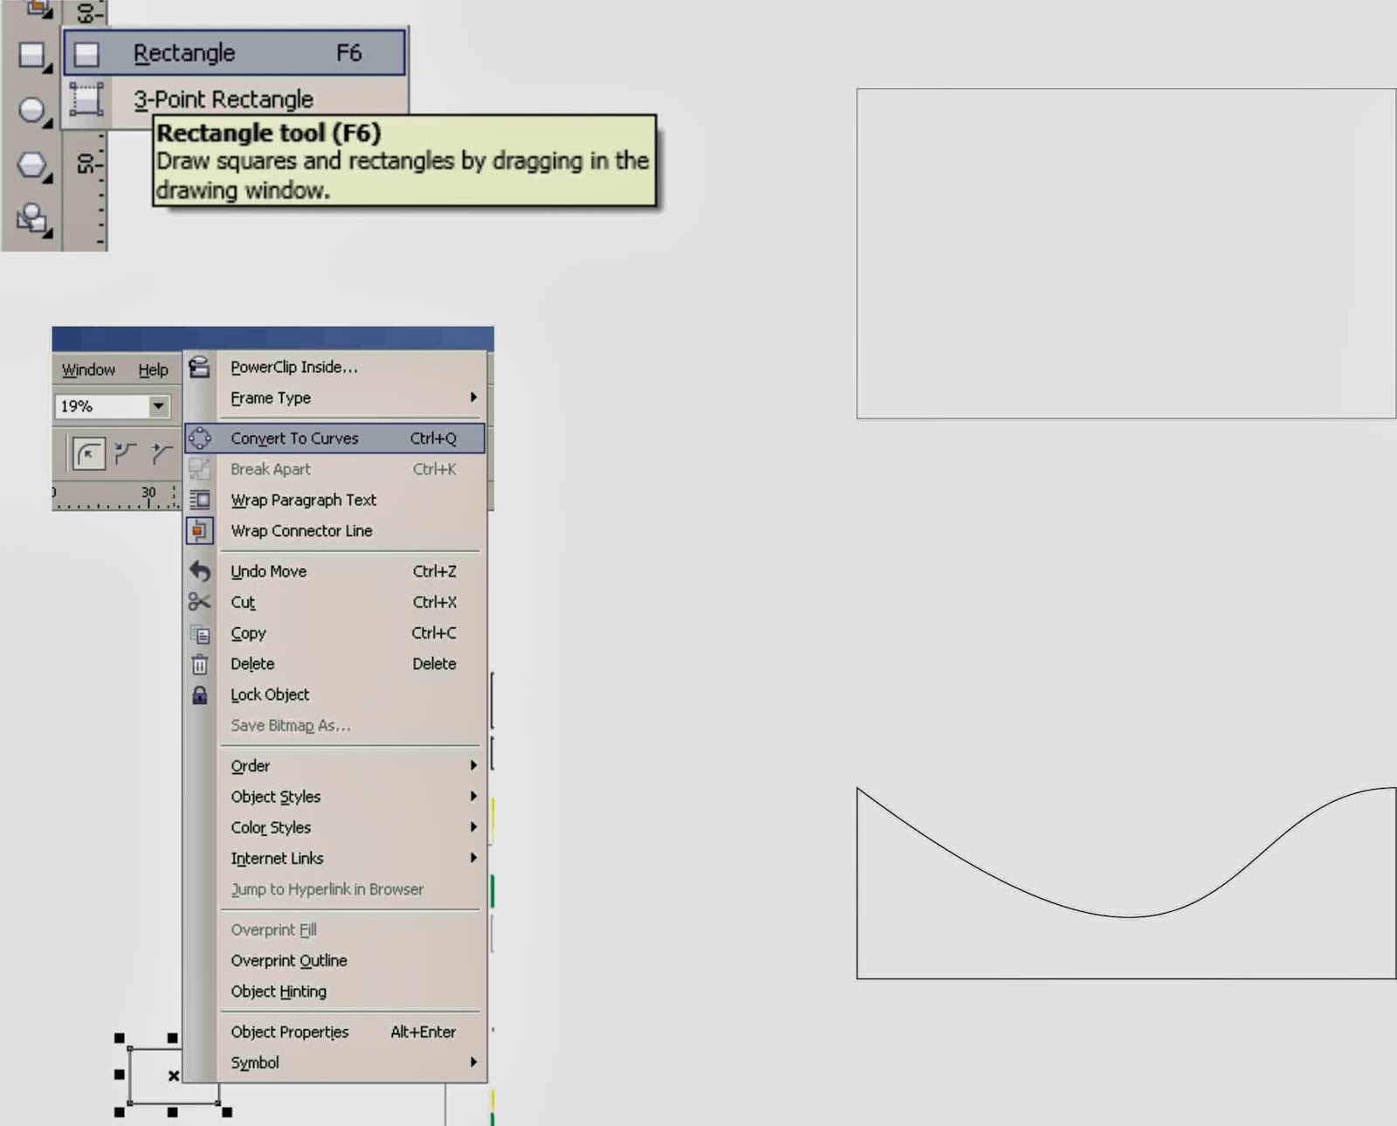Toggle the Wrap Connector Line icon
This screenshot has width=1397, height=1126.
200,530
